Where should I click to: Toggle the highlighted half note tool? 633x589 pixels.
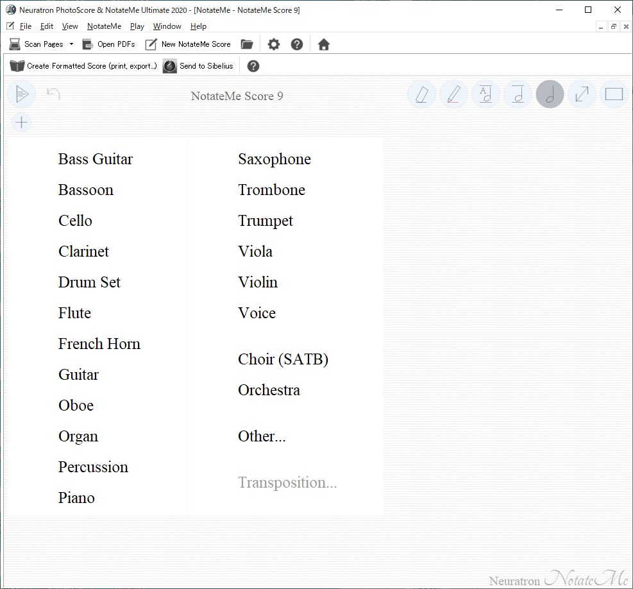(x=550, y=94)
